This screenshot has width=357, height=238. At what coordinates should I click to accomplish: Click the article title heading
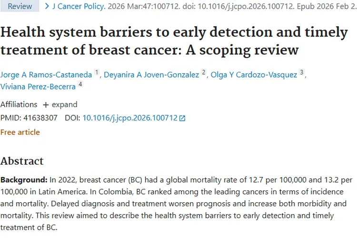click(174, 41)
